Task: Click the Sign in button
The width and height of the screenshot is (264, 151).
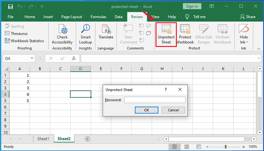Action: click(192, 6)
